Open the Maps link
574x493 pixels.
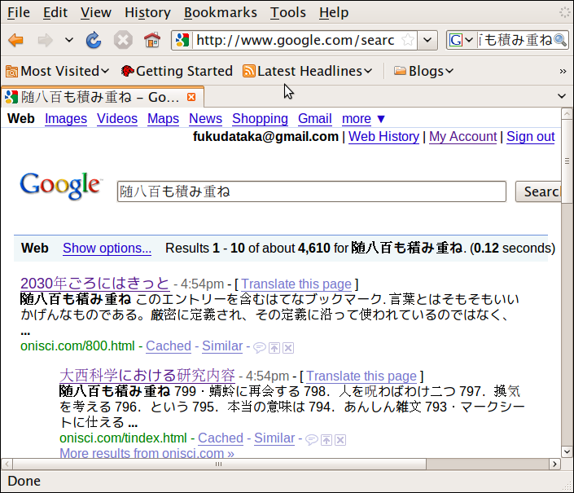pyautogui.click(x=164, y=118)
